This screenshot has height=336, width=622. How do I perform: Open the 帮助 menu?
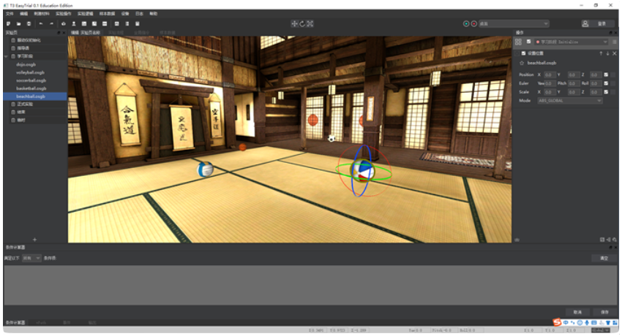point(154,13)
